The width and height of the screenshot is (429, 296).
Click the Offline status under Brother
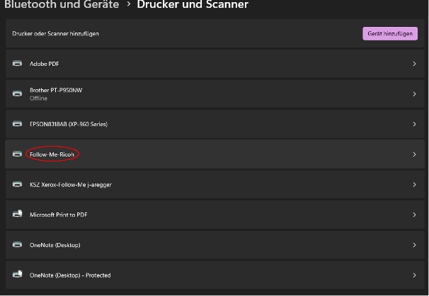[38, 98]
